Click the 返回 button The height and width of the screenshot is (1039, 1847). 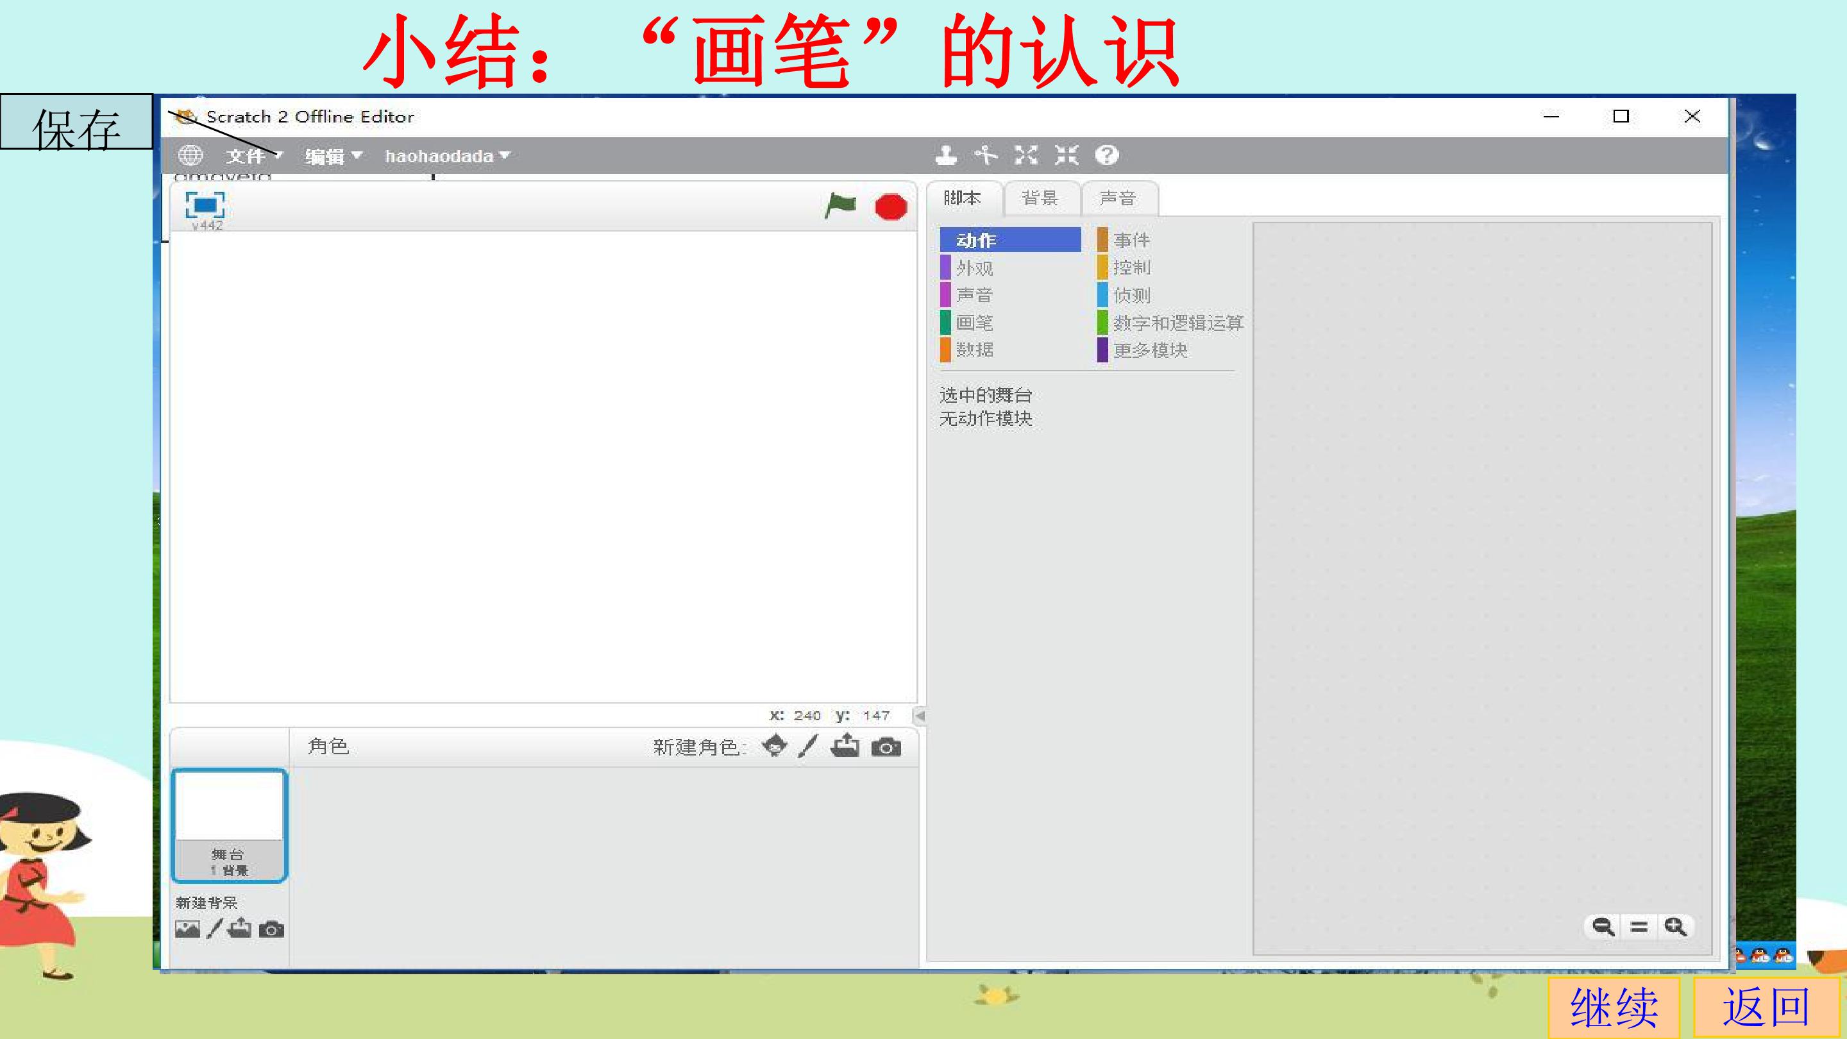[1767, 1008]
